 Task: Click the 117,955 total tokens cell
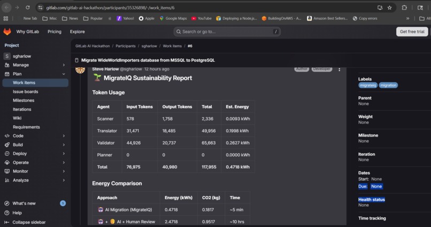209,167
